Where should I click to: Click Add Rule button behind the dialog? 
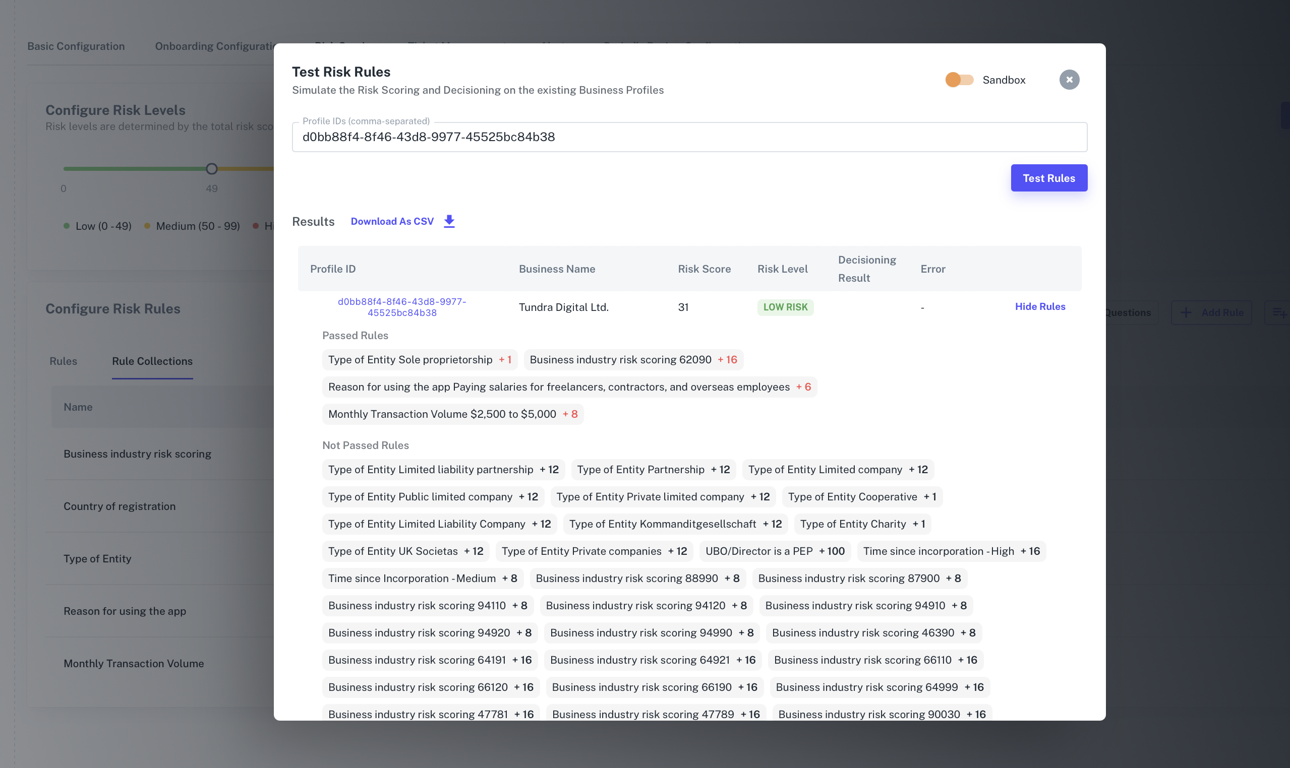(1211, 312)
